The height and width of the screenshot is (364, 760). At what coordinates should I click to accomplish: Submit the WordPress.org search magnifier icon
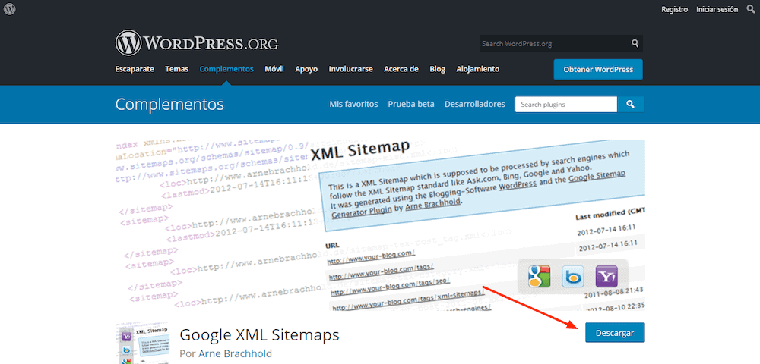point(635,43)
